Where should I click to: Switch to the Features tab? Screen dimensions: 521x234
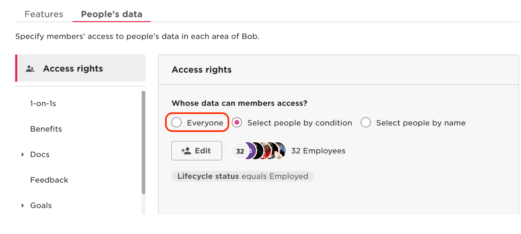(x=44, y=14)
